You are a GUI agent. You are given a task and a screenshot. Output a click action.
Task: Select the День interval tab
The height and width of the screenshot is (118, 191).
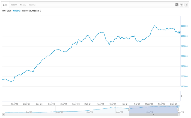tap(5, 5)
